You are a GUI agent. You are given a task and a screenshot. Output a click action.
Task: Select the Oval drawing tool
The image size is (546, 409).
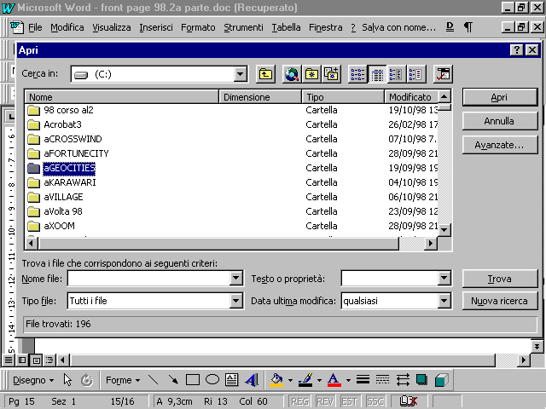coord(212,380)
